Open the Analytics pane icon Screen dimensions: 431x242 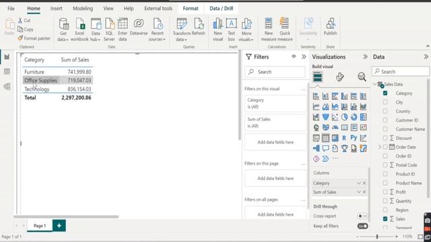[362, 77]
